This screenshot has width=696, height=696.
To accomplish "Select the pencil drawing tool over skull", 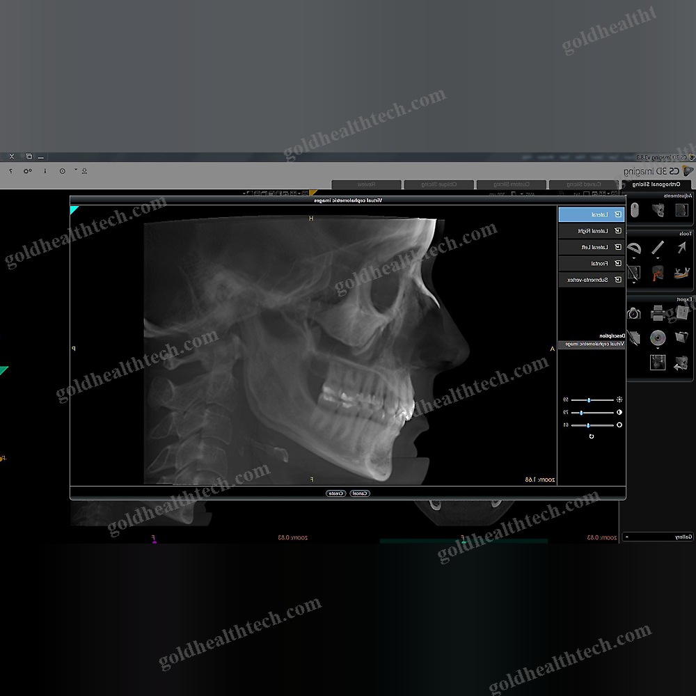I will [634, 273].
